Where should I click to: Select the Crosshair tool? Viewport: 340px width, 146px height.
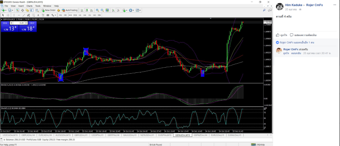coord(8,15)
